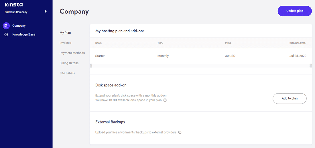315x148 pixels.
Task: Switch to the My Plan tab
Action: (x=65, y=33)
